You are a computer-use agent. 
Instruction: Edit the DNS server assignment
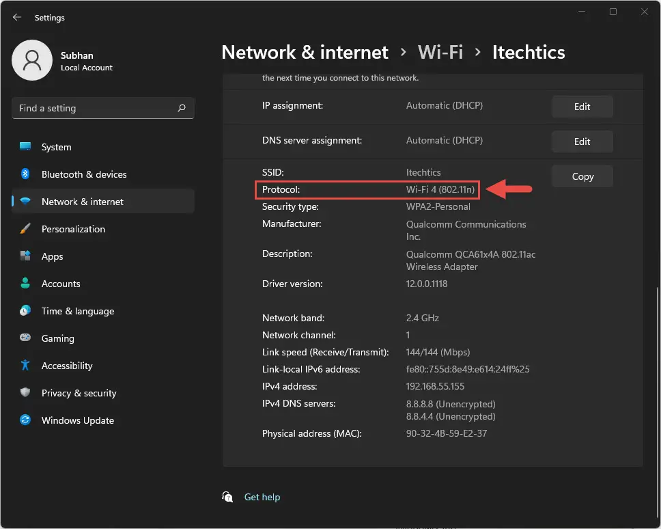(x=582, y=141)
